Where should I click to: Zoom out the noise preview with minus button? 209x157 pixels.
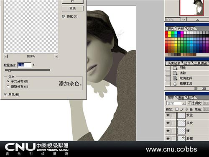coord(6,56)
